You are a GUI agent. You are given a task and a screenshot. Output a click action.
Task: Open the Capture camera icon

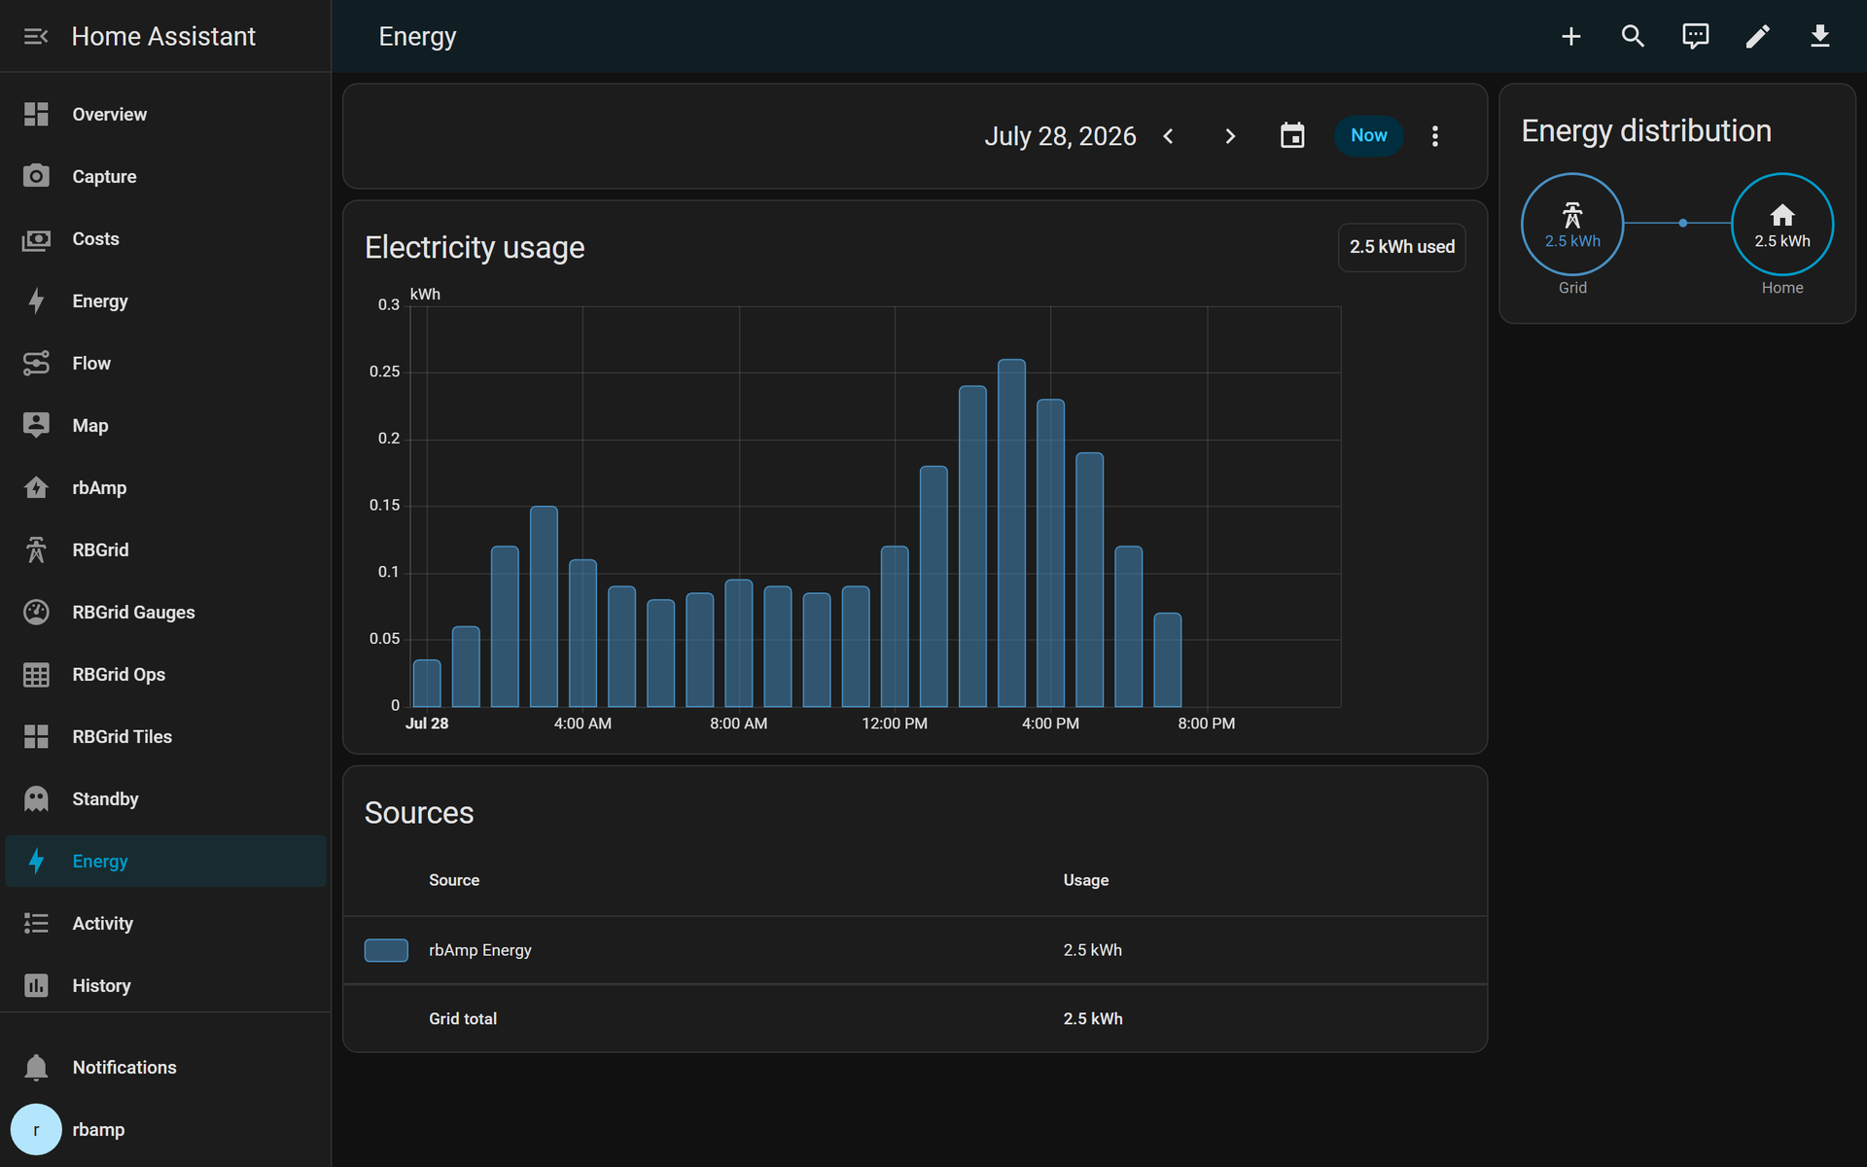pyautogui.click(x=36, y=176)
